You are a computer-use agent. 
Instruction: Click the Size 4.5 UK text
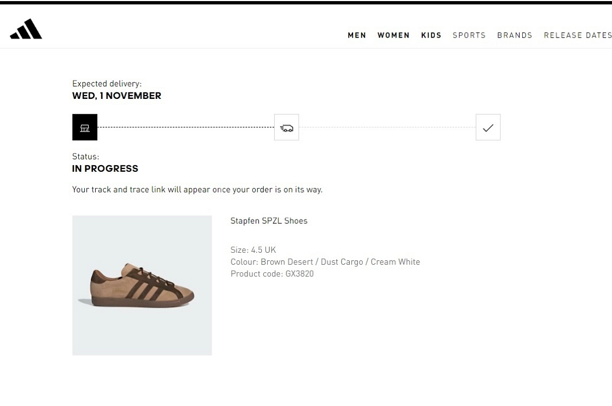point(253,249)
